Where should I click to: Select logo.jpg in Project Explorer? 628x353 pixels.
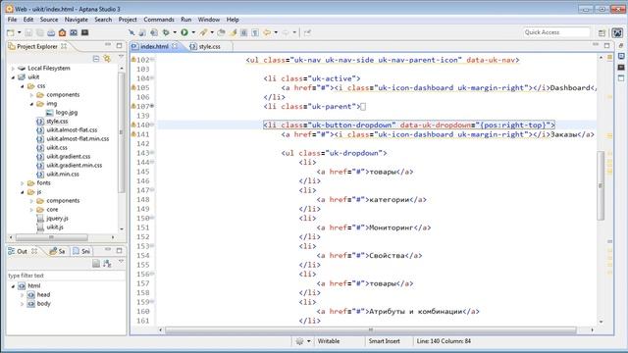(62, 113)
